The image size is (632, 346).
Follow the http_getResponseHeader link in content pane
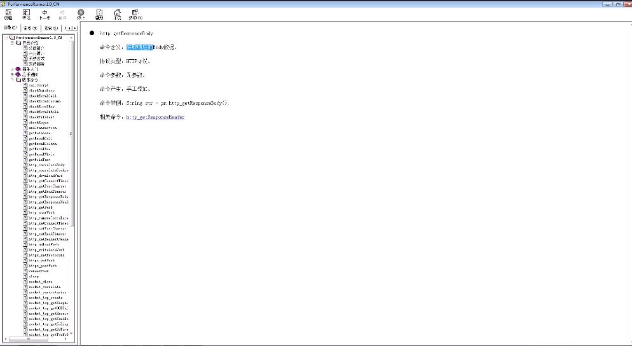pyautogui.click(x=155, y=117)
